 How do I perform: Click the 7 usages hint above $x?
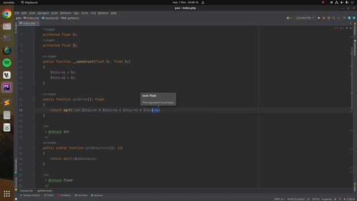49,30
